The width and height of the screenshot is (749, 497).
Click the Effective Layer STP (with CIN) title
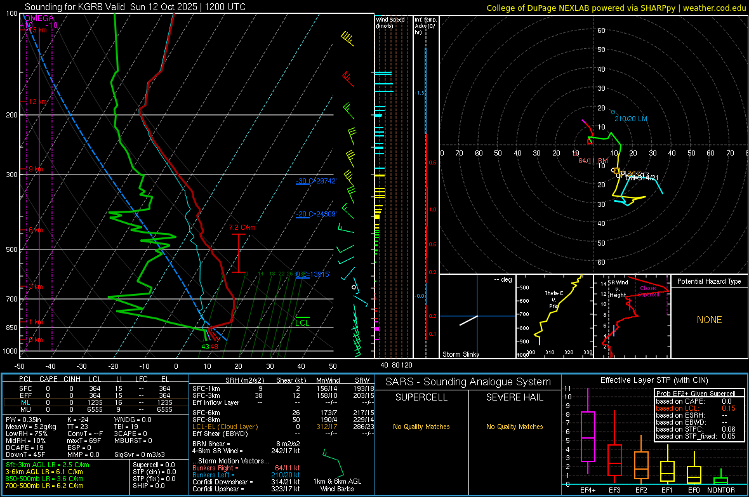pos(654,380)
